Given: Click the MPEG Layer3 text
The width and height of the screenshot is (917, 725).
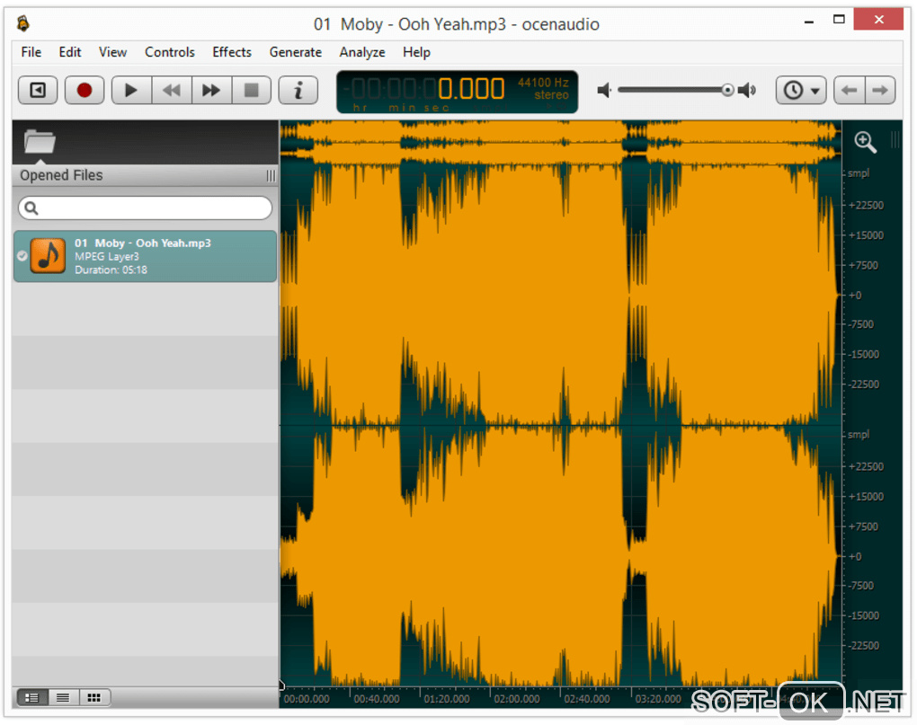Looking at the screenshot, I should [x=106, y=256].
